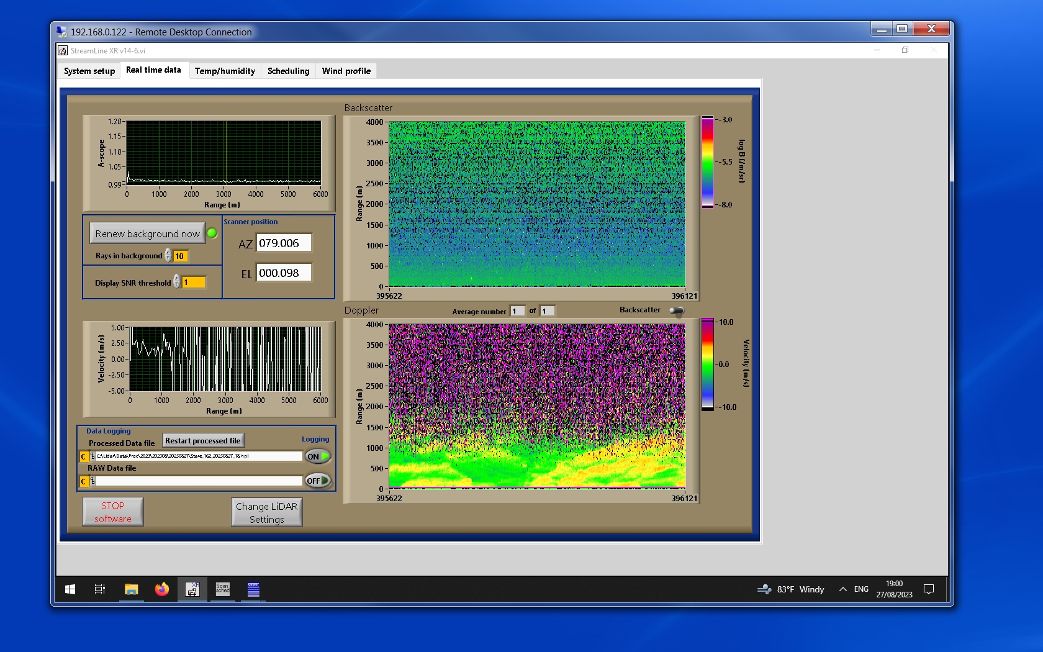Click the StreamLine XR taskbar icon
This screenshot has height=652, width=1043.
tap(192, 589)
